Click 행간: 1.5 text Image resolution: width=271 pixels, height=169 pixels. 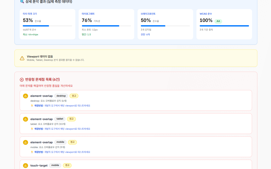coord(86,35)
